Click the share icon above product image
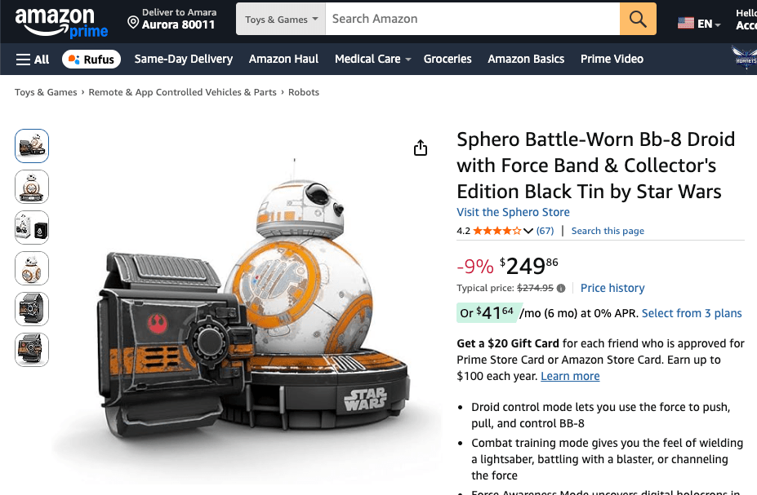 coord(421,148)
